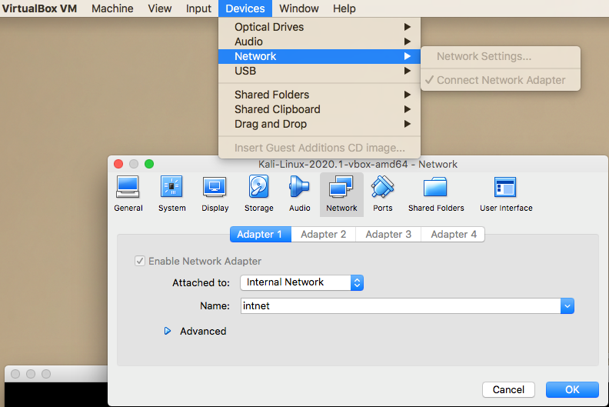Open the Storage settings section

point(258,194)
